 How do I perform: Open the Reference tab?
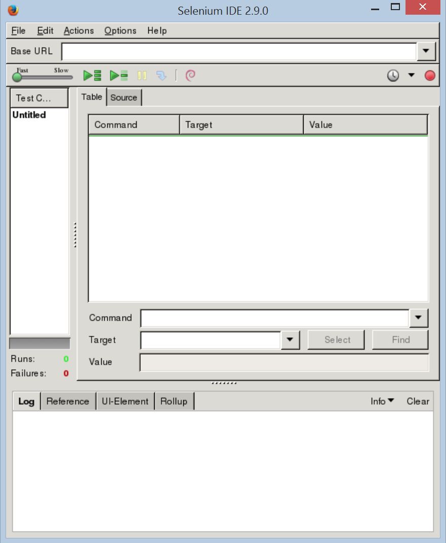[x=68, y=401]
